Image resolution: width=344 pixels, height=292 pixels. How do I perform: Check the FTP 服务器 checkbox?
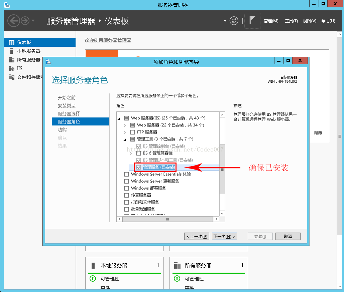click(132, 132)
